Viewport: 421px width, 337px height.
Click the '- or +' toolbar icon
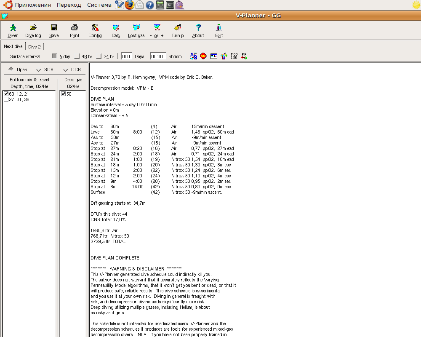pos(157,31)
